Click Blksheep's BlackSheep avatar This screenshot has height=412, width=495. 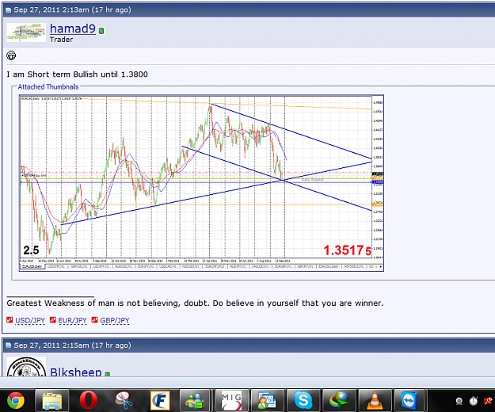(x=26, y=367)
